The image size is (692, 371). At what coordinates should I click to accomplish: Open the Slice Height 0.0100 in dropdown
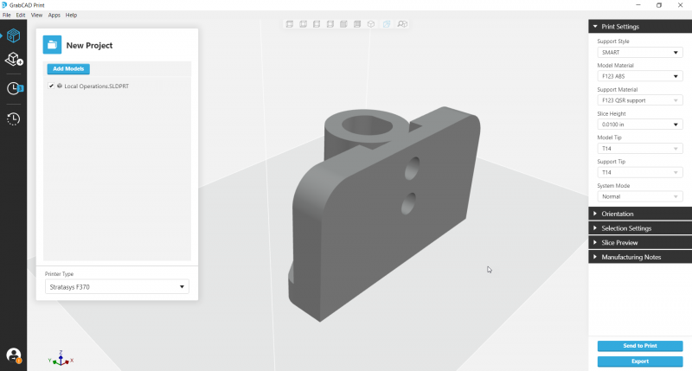(x=640, y=125)
